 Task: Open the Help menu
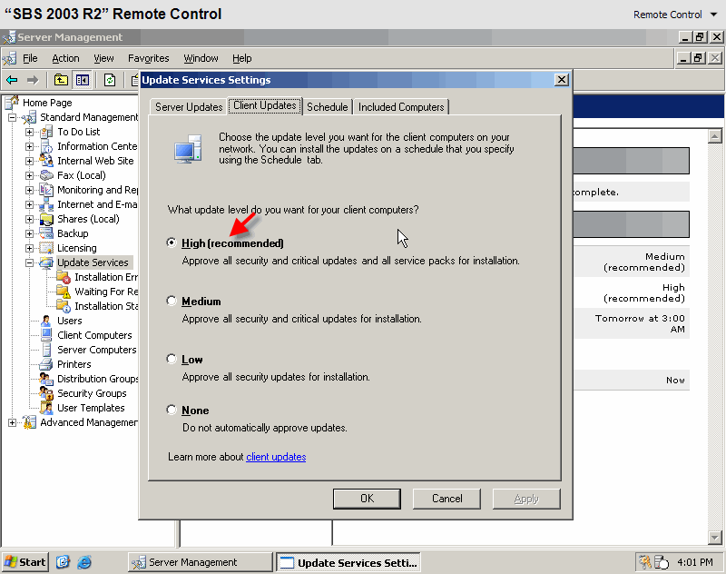point(241,58)
